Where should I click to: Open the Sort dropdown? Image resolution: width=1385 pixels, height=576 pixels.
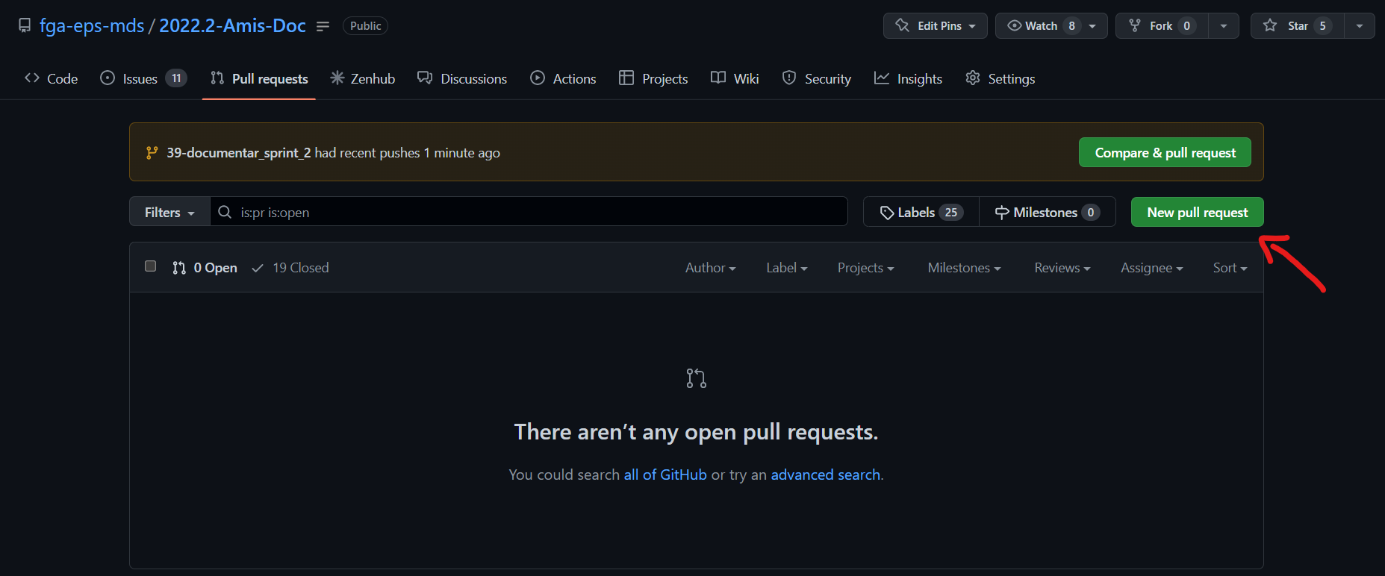[x=1230, y=267]
